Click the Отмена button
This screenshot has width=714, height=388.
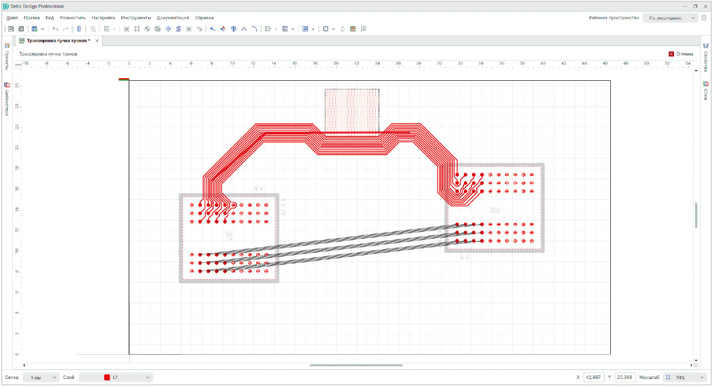[681, 54]
